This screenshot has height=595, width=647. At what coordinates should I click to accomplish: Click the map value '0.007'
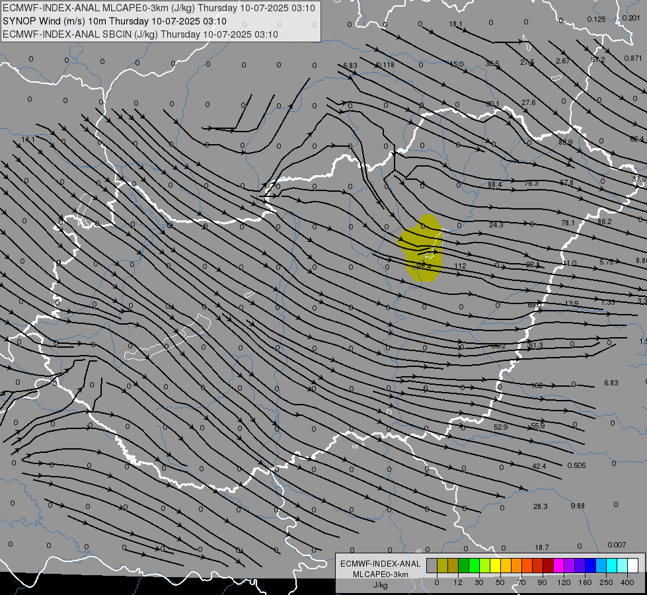[x=617, y=545]
